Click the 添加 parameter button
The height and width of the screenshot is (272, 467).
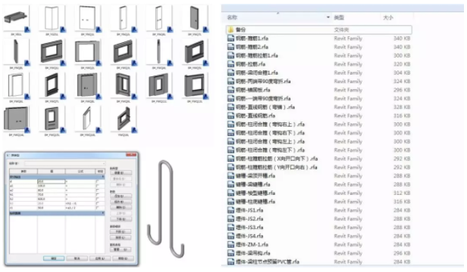click(121, 196)
